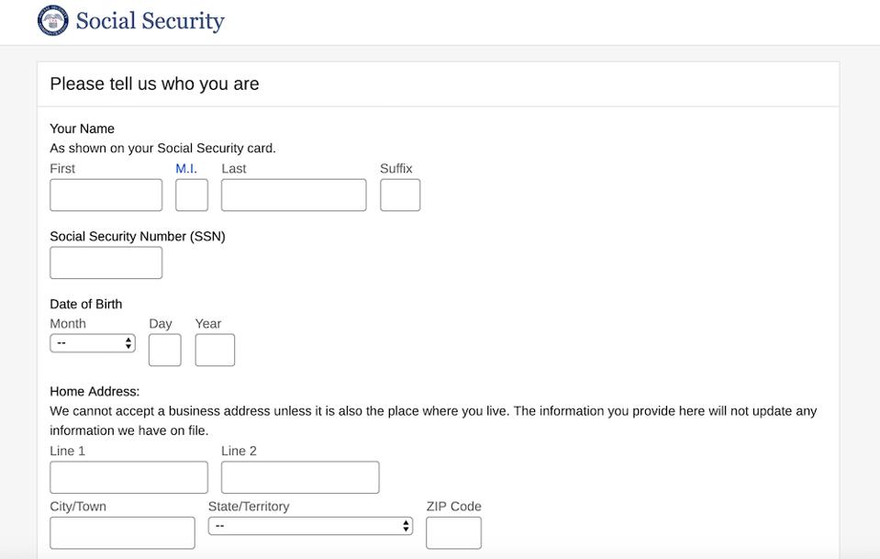Expand the State/Territory dropdown

click(x=309, y=526)
